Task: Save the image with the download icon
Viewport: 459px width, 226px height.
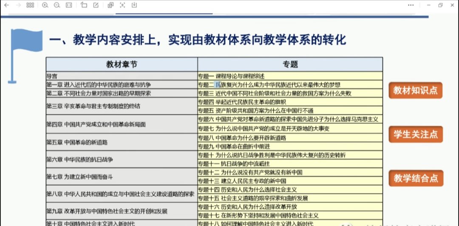Action: click(134, 5)
